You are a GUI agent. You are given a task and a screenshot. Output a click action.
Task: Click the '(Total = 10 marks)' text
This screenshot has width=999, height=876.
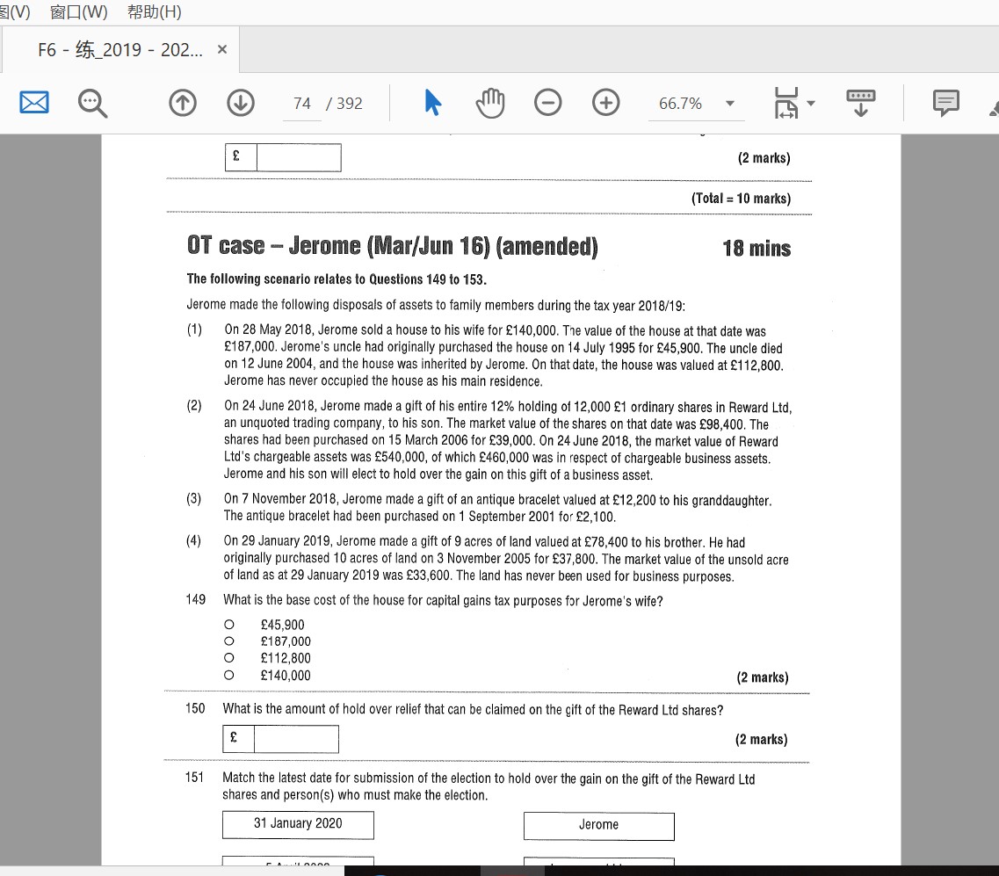741,199
